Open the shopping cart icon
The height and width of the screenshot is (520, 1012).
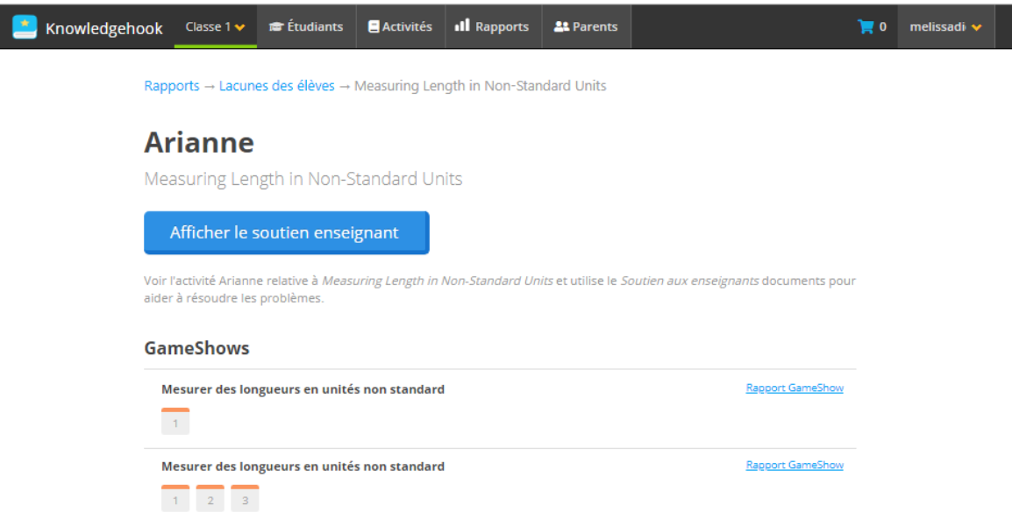click(x=865, y=26)
